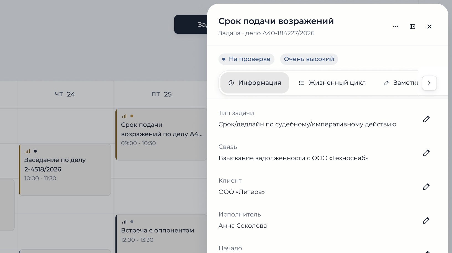Click the Взыскание задолженности с ООО «Техноснаб» value

(x=293, y=158)
